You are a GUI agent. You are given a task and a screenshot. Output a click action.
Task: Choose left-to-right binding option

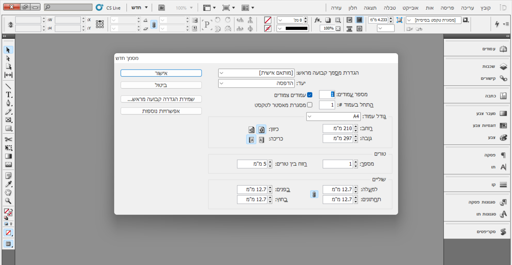(x=251, y=139)
